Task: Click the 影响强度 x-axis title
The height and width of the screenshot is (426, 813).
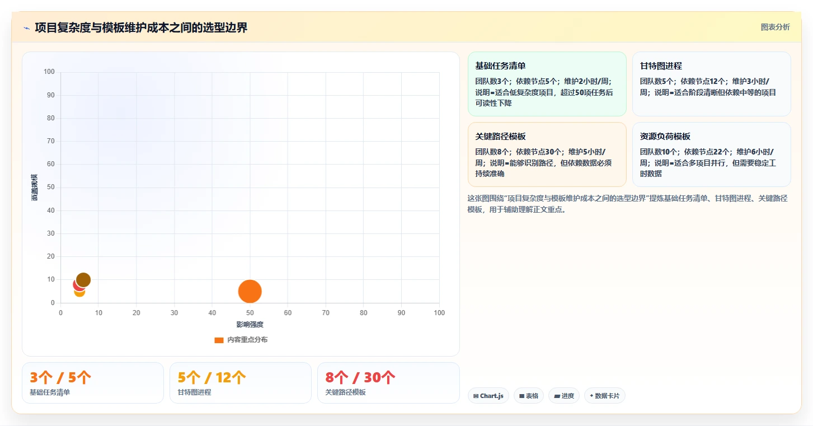Action: (250, 325)
